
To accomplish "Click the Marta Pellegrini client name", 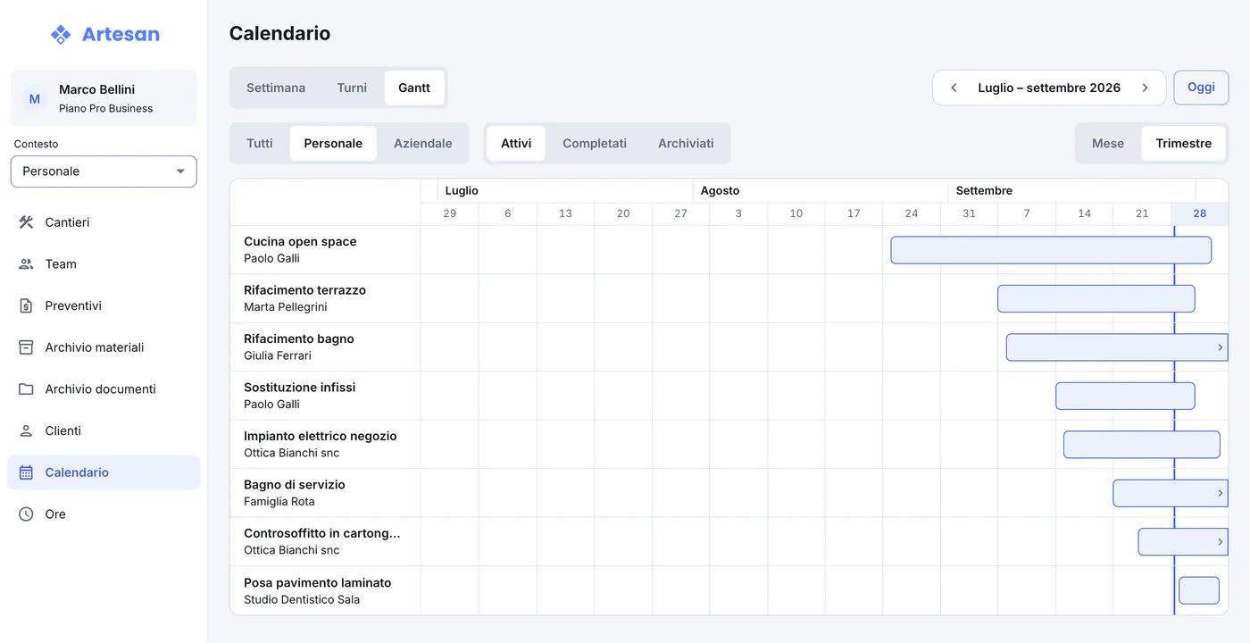I will click(x=286, y=307).
